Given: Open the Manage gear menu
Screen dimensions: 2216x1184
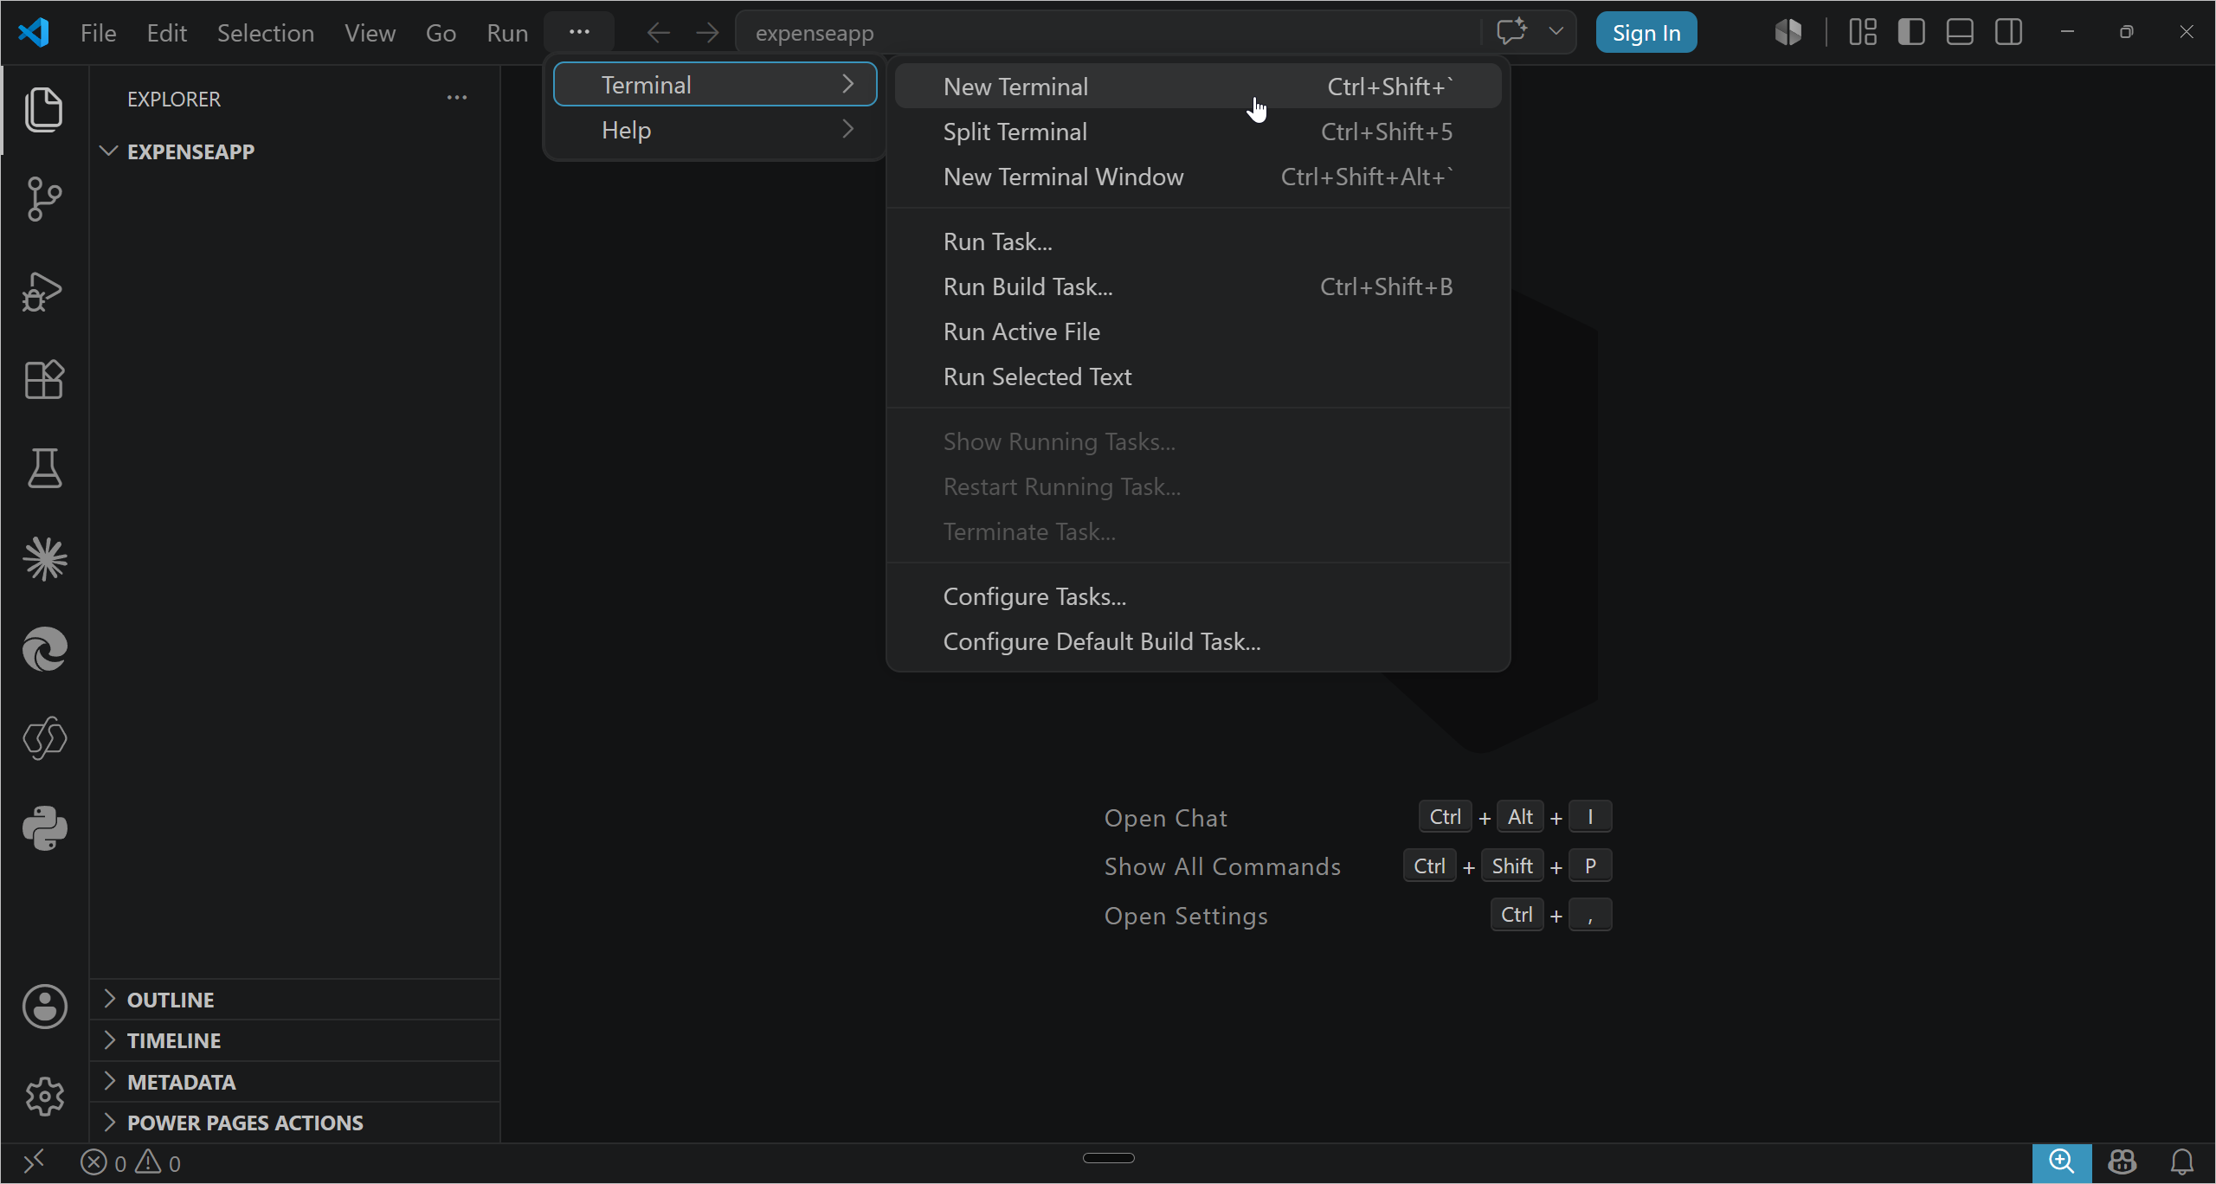Looking at the screenshot, I should 44,1097.
